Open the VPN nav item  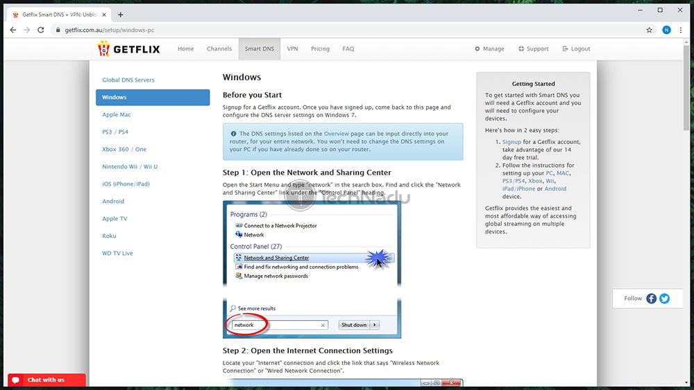[292, 49]
